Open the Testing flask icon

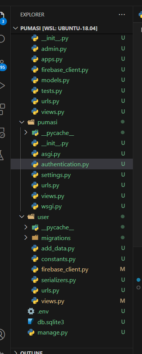(2, 155)
